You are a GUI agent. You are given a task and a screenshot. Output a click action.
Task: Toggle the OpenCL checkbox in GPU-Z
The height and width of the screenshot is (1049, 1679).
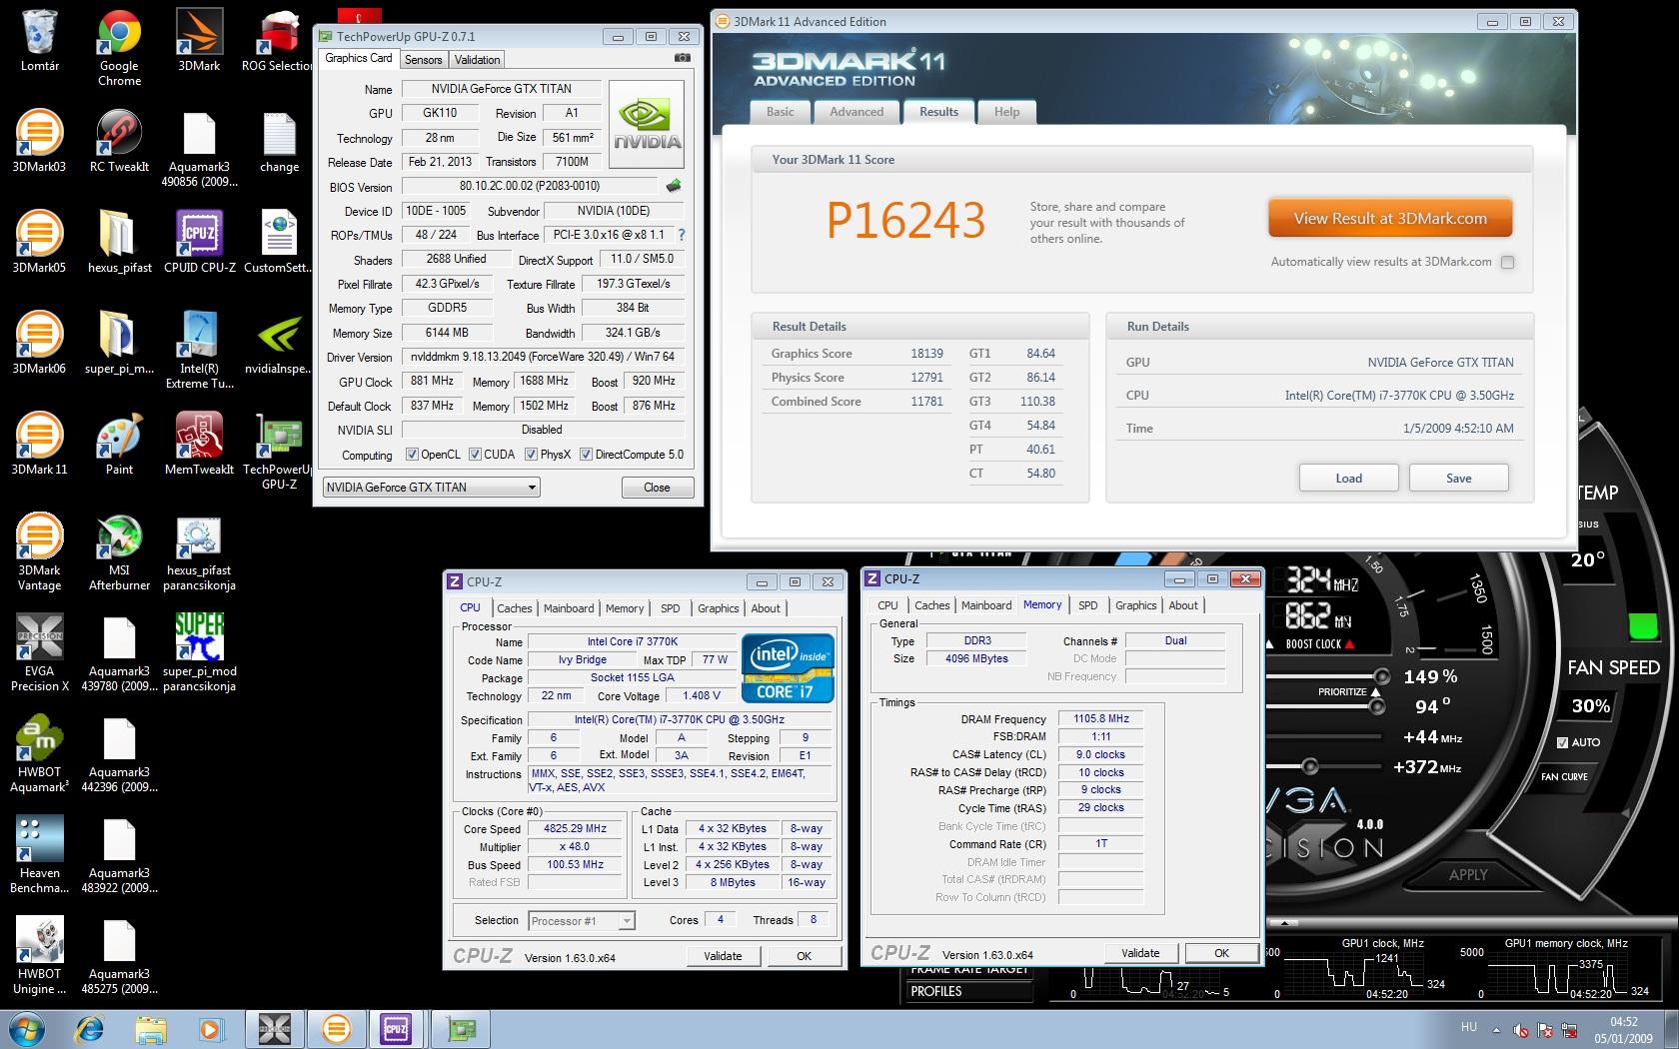tap(412, 455)
